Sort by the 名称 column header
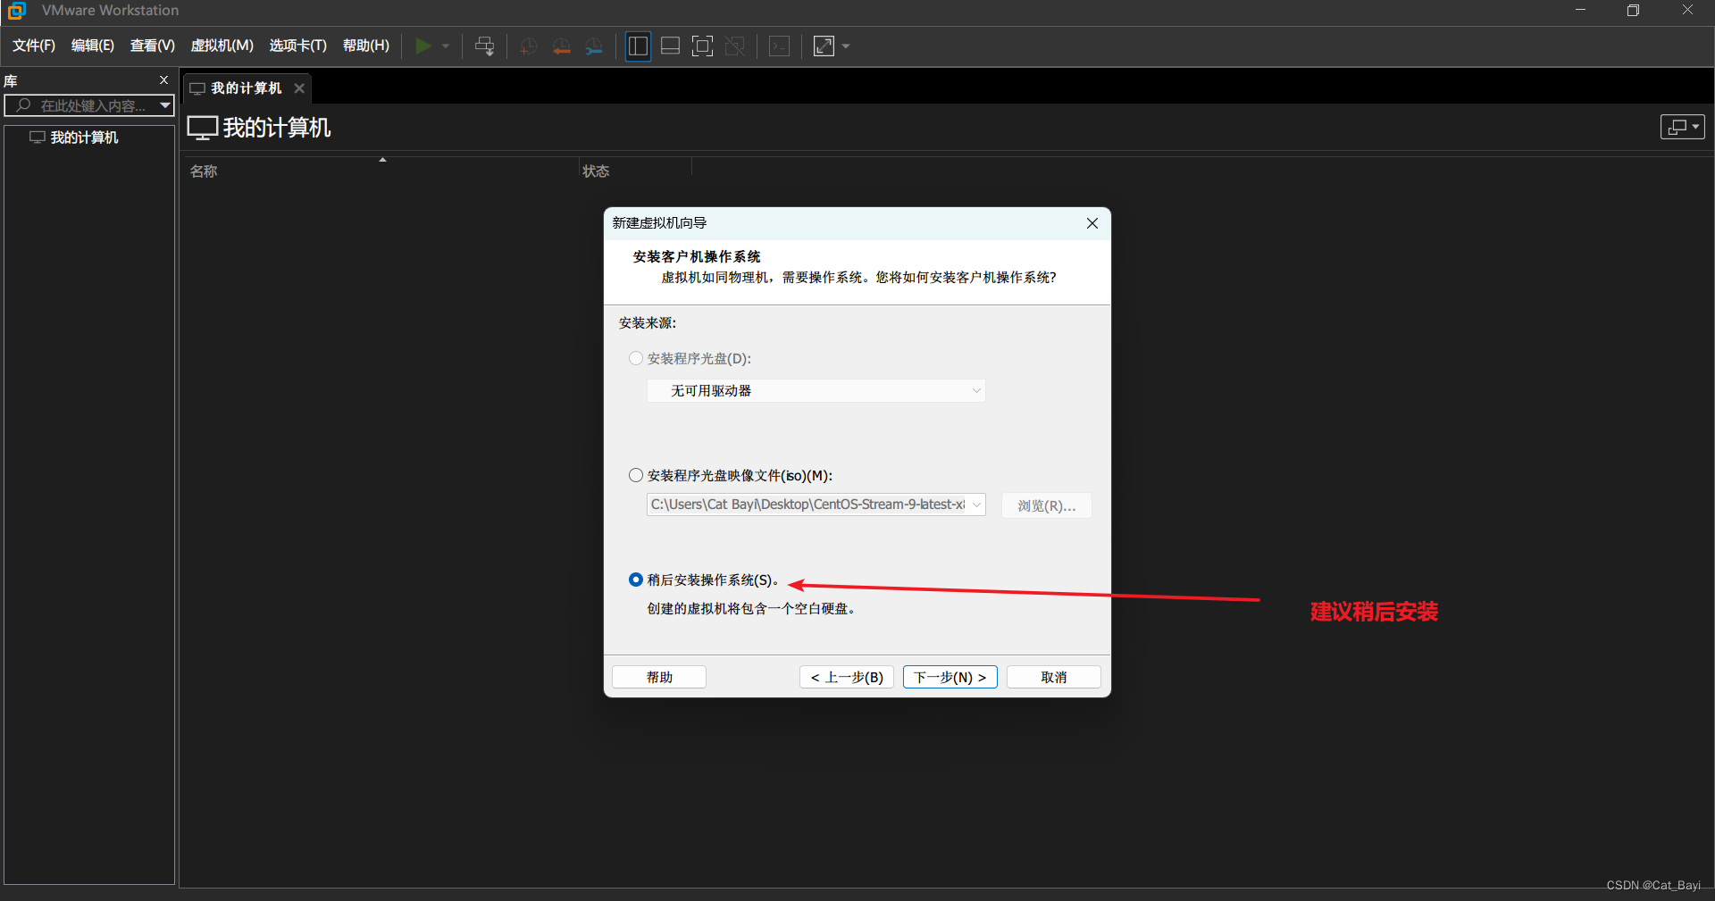1715x901 pixels. pyautogui.click(x=204, y=171)
